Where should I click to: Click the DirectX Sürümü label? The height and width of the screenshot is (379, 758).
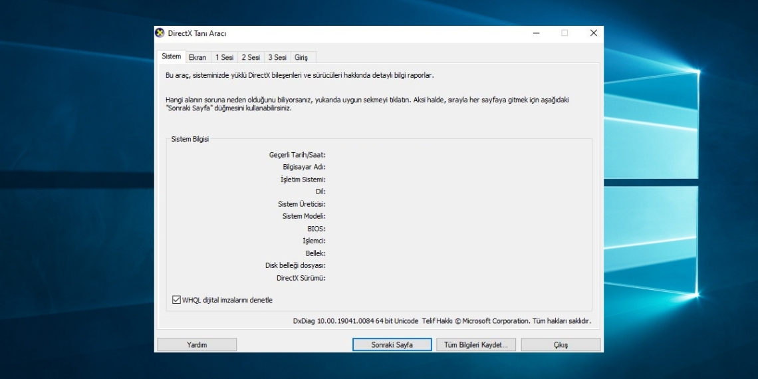point(301,278)
